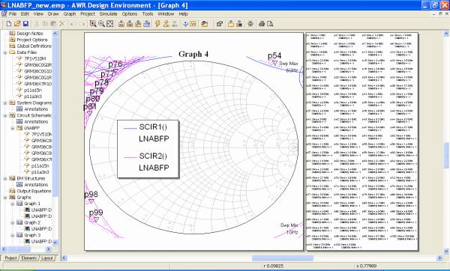Select p11a3n3 under Data Files
This screenshot has width=450, height=271.
click(33, 97)
